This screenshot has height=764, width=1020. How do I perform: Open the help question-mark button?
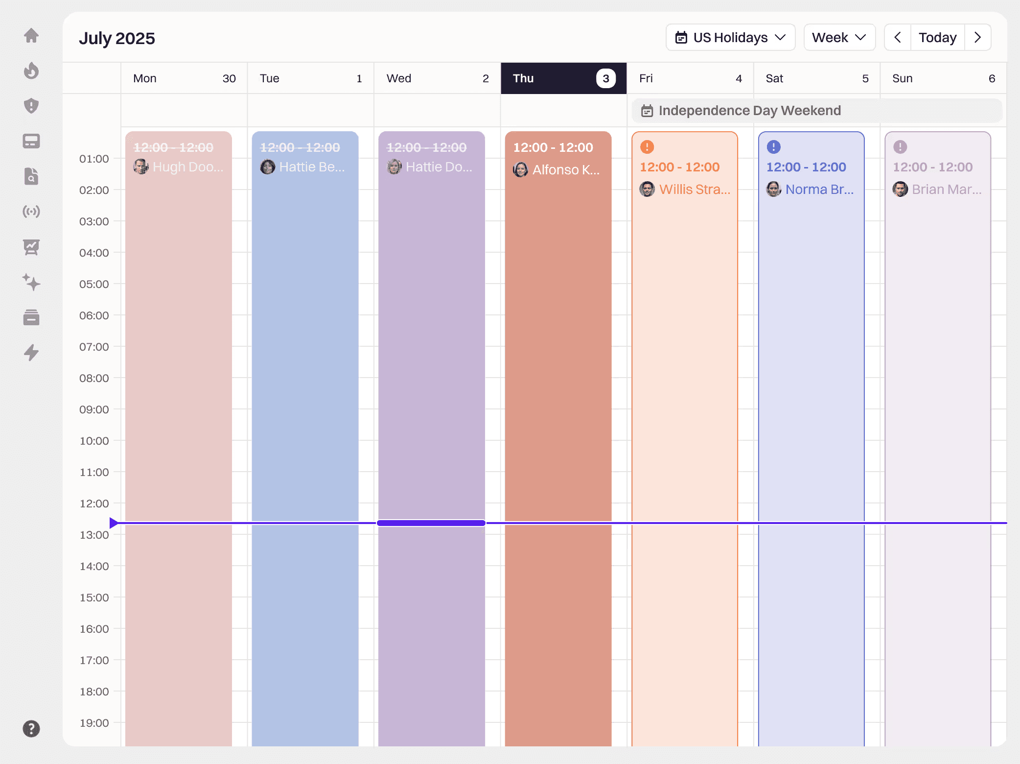pyautogui.click(x=31, y=729)
